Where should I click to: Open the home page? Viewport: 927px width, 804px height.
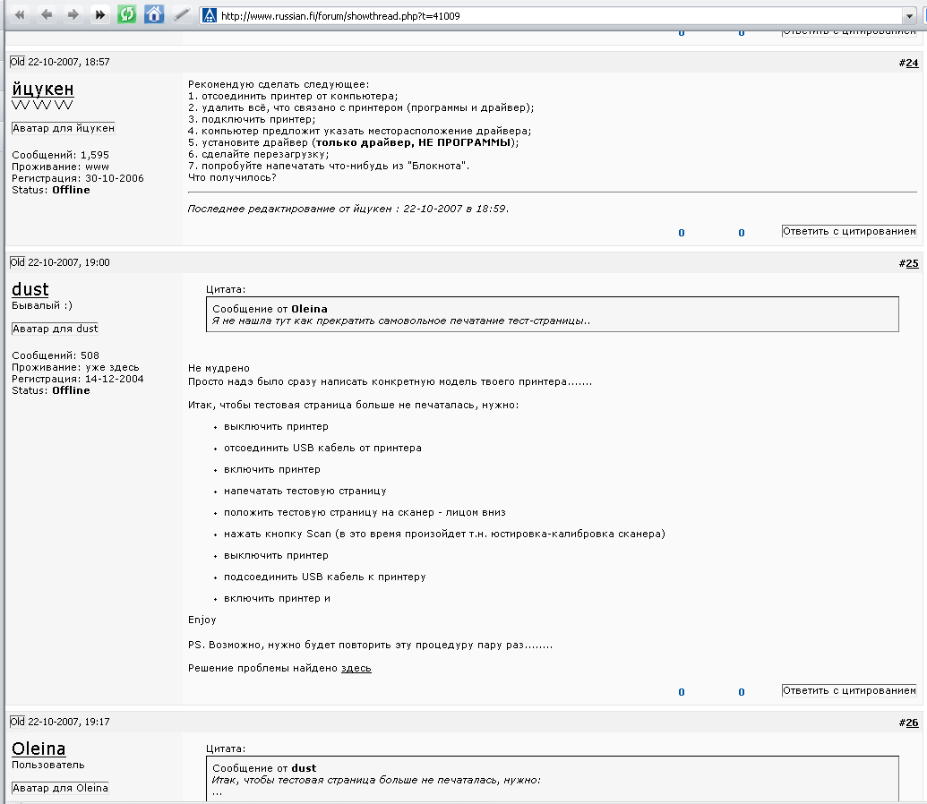tap(154, 15)
